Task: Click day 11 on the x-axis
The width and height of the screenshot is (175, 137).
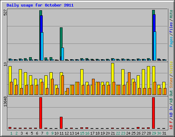Action: click(x=62, y=133)
